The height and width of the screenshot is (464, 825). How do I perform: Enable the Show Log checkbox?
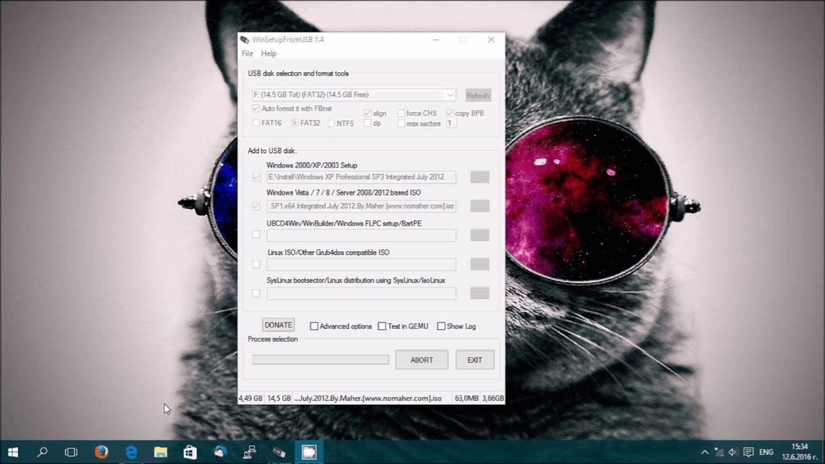pos(456,326)
